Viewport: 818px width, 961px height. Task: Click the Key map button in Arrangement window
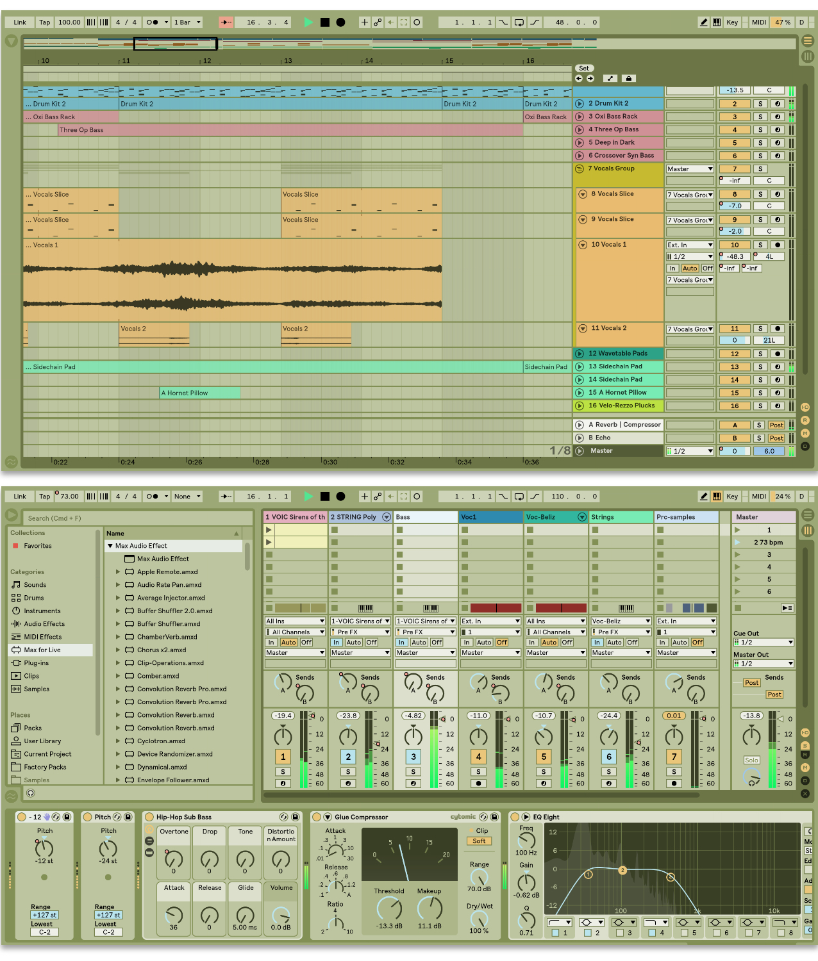coord(732,22)
